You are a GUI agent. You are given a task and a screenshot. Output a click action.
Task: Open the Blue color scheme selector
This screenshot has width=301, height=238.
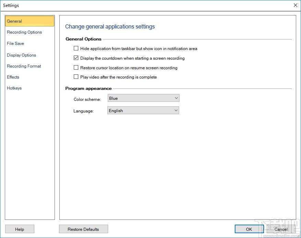tap(143, 98)
